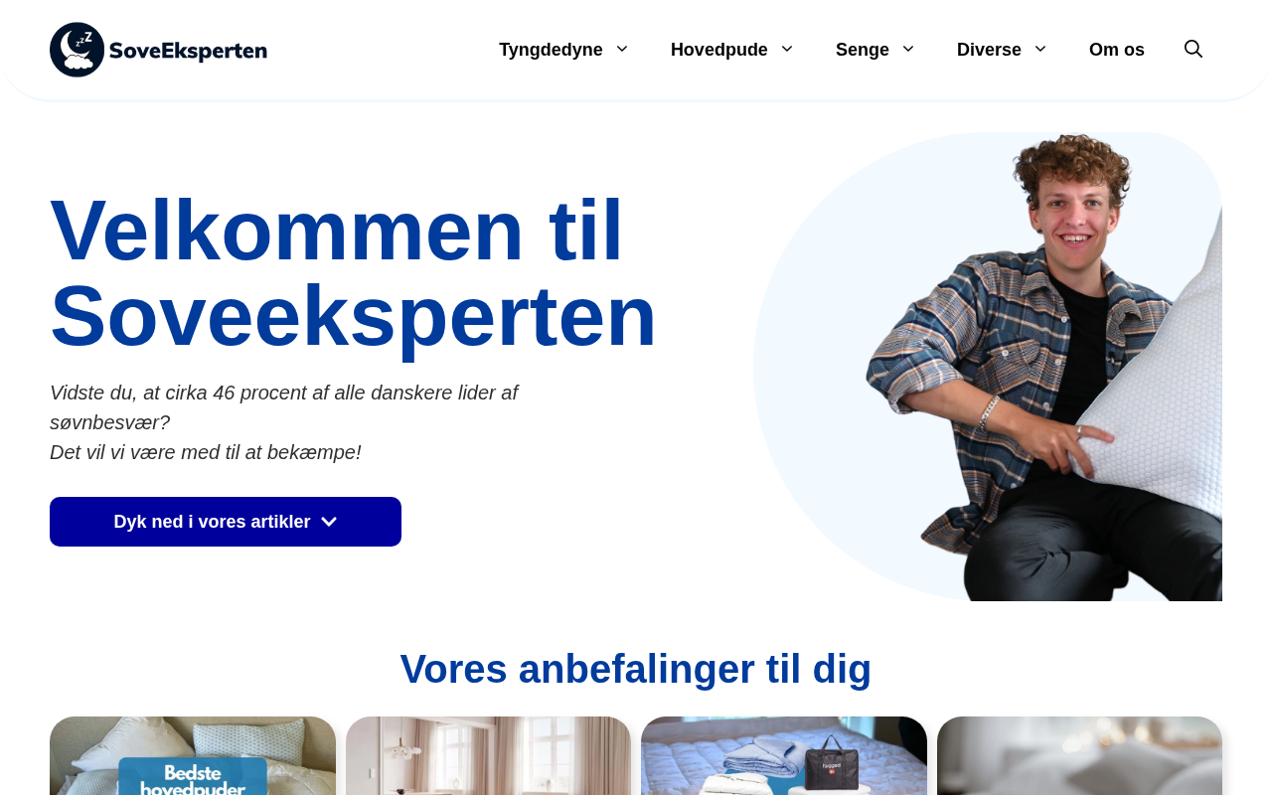Open the Tyngdedyne menu item
Viewport: 1272px width, 795px height.
tap(551, 50)
